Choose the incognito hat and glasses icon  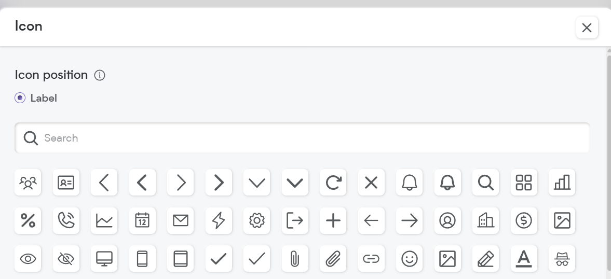[562, 258]
